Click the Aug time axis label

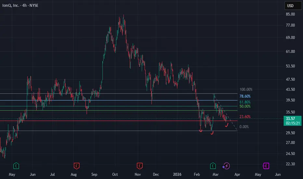(x=73, y=174)
